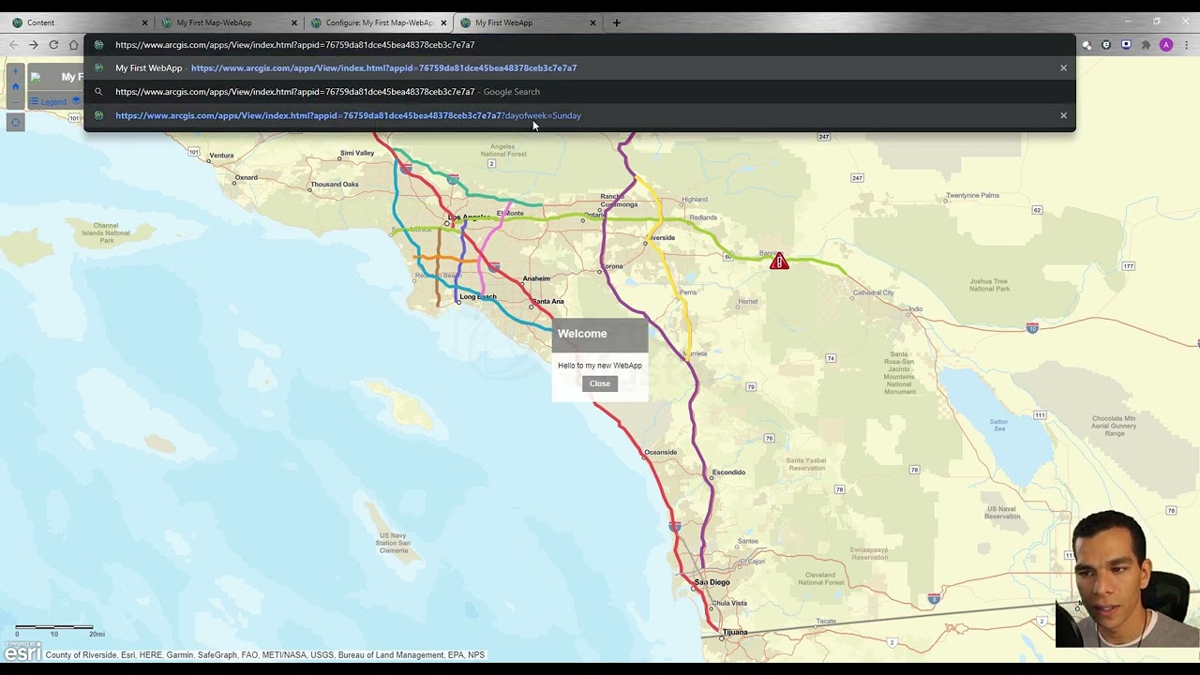Close the active My First WebApp tab
Image resolution: width=1200 pixels, height=675 pixels.
tap(592, 22)
